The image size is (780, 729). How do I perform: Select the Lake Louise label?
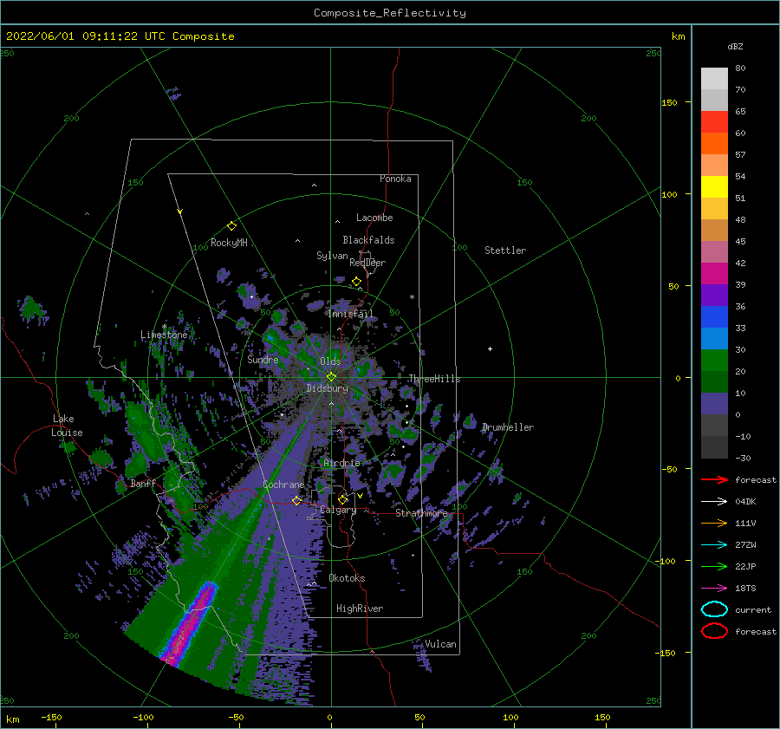click(x=67, y=426)
